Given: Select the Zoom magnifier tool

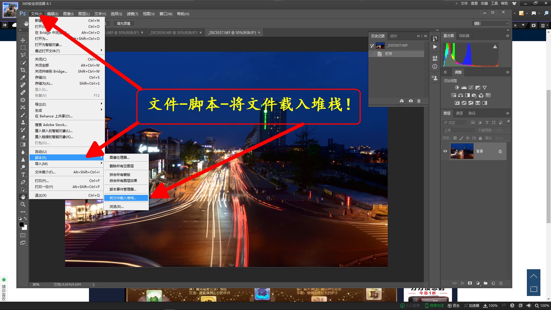Looking at the screenshot, I should coord(23,204).
